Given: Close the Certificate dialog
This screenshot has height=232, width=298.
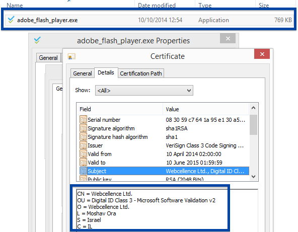Looking at the screenshot, I should tap(262, 54).
